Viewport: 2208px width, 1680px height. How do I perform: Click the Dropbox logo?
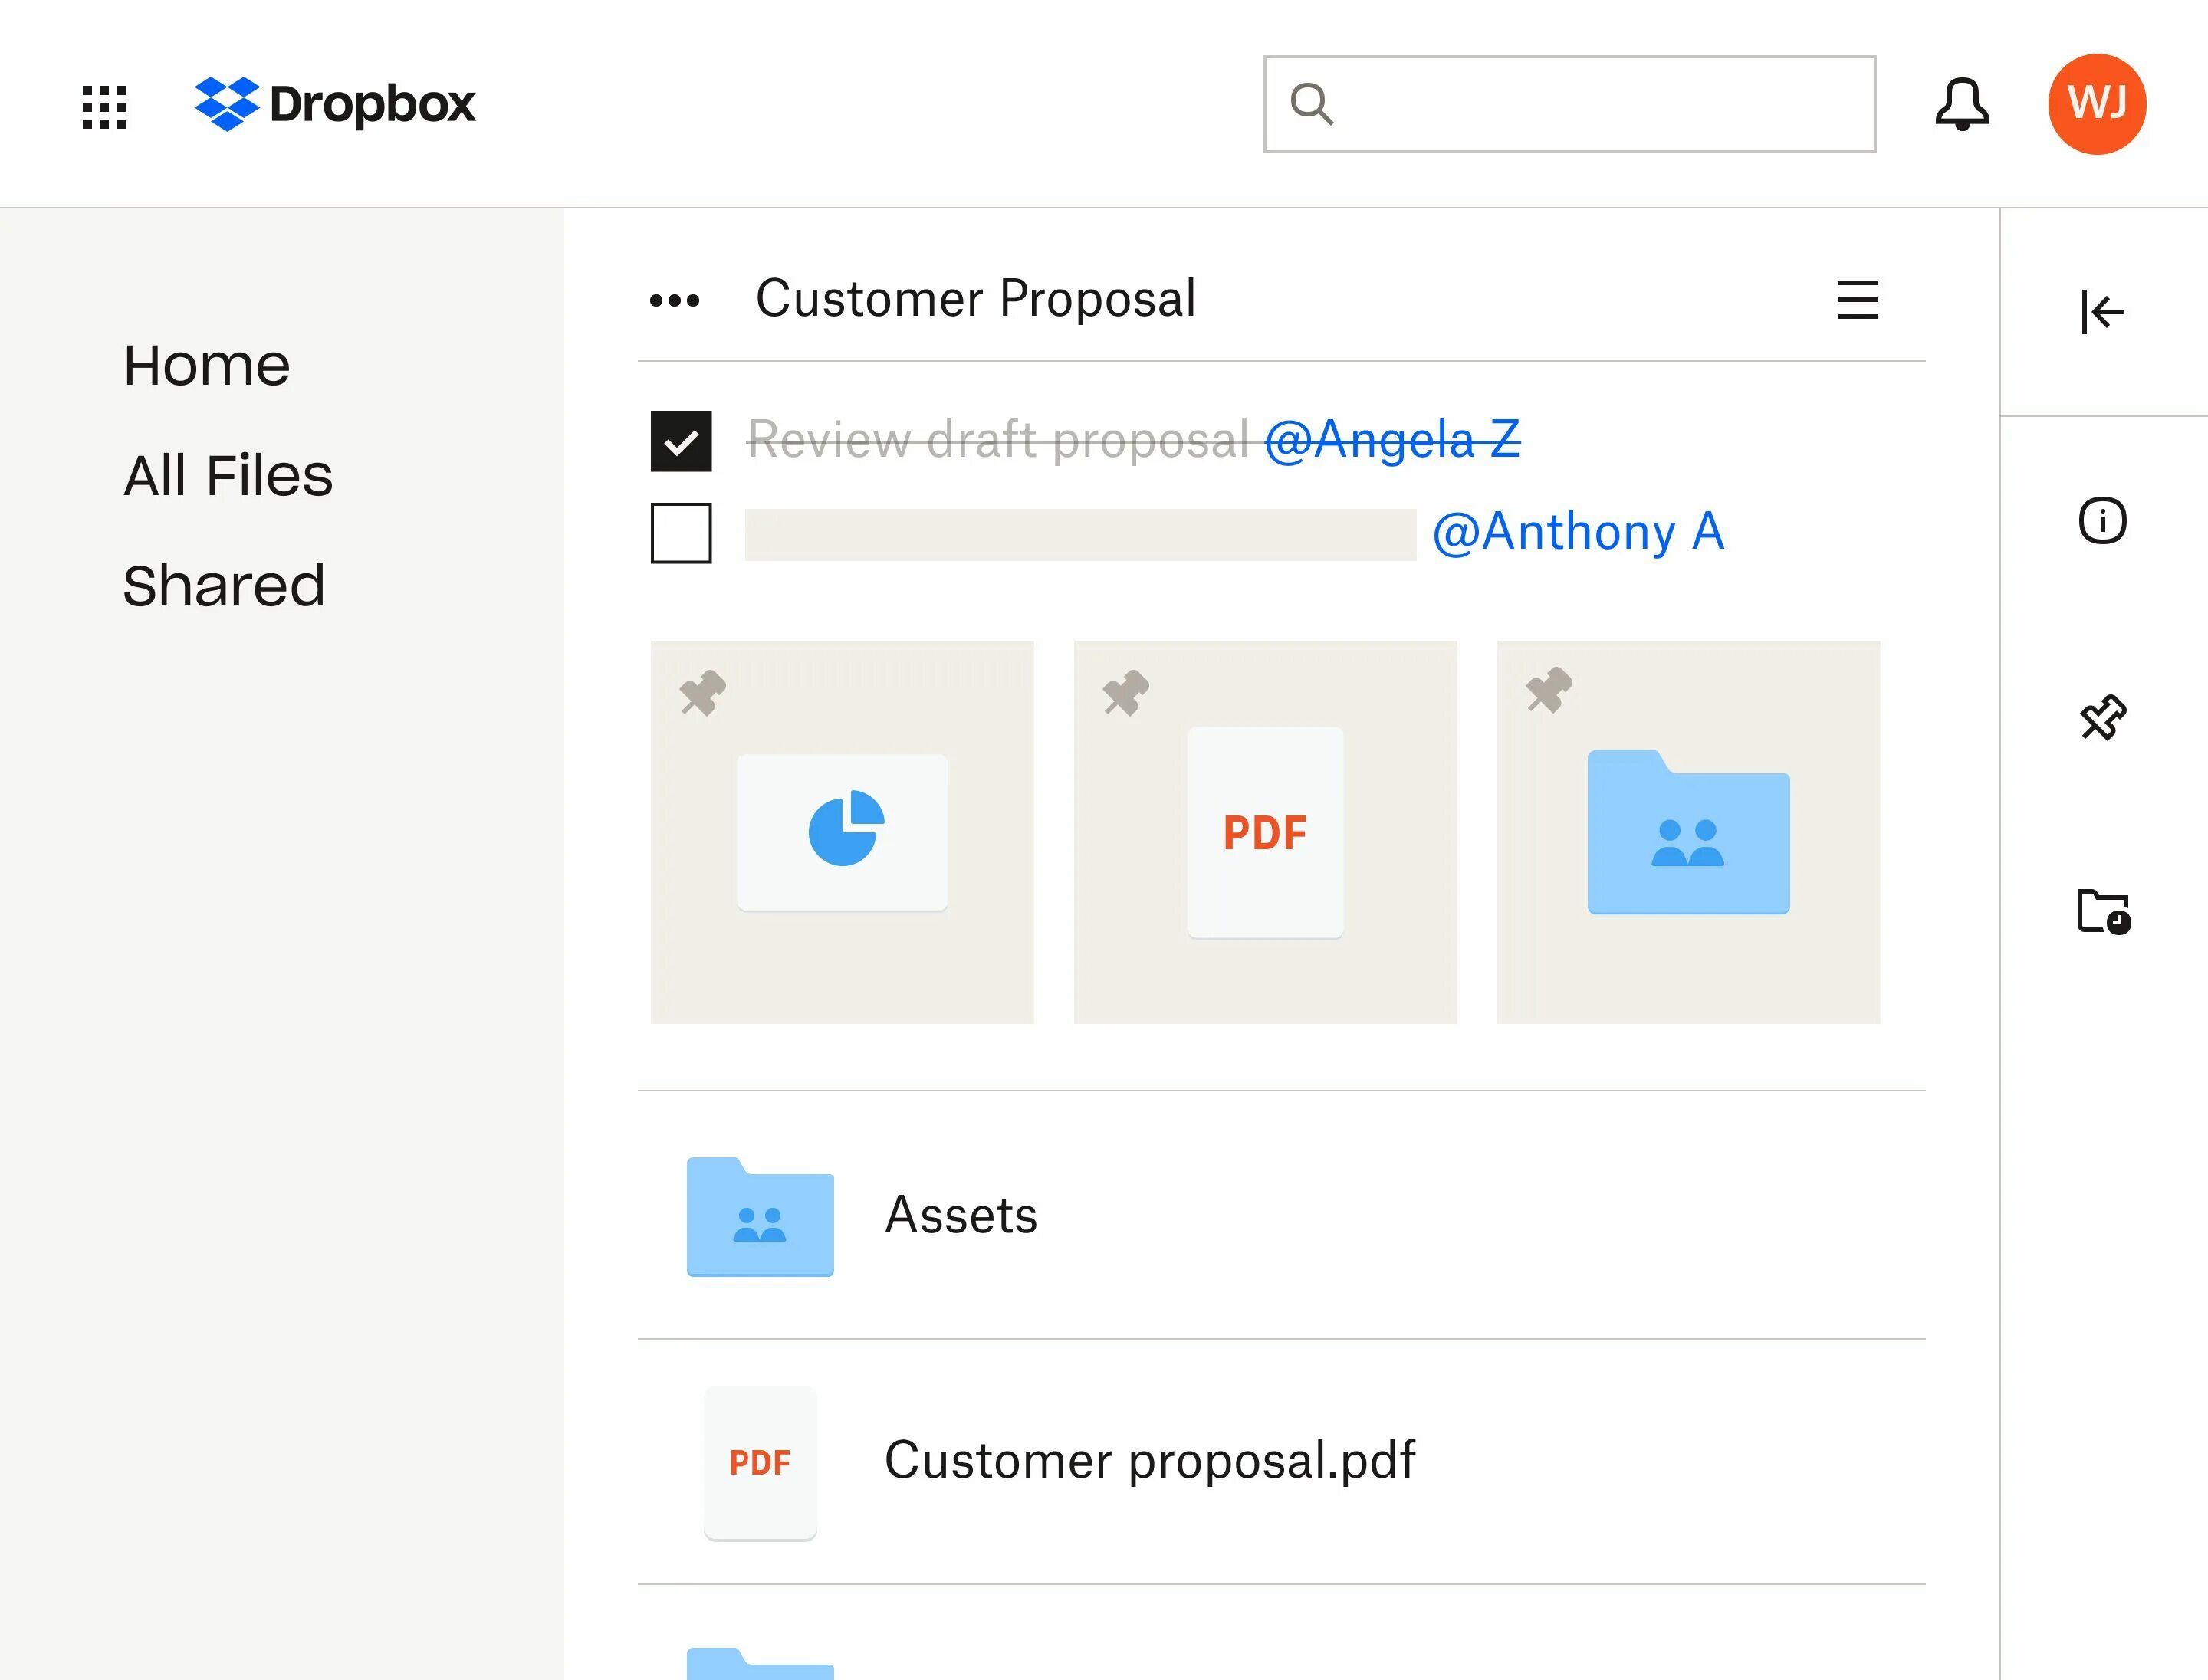335,104
